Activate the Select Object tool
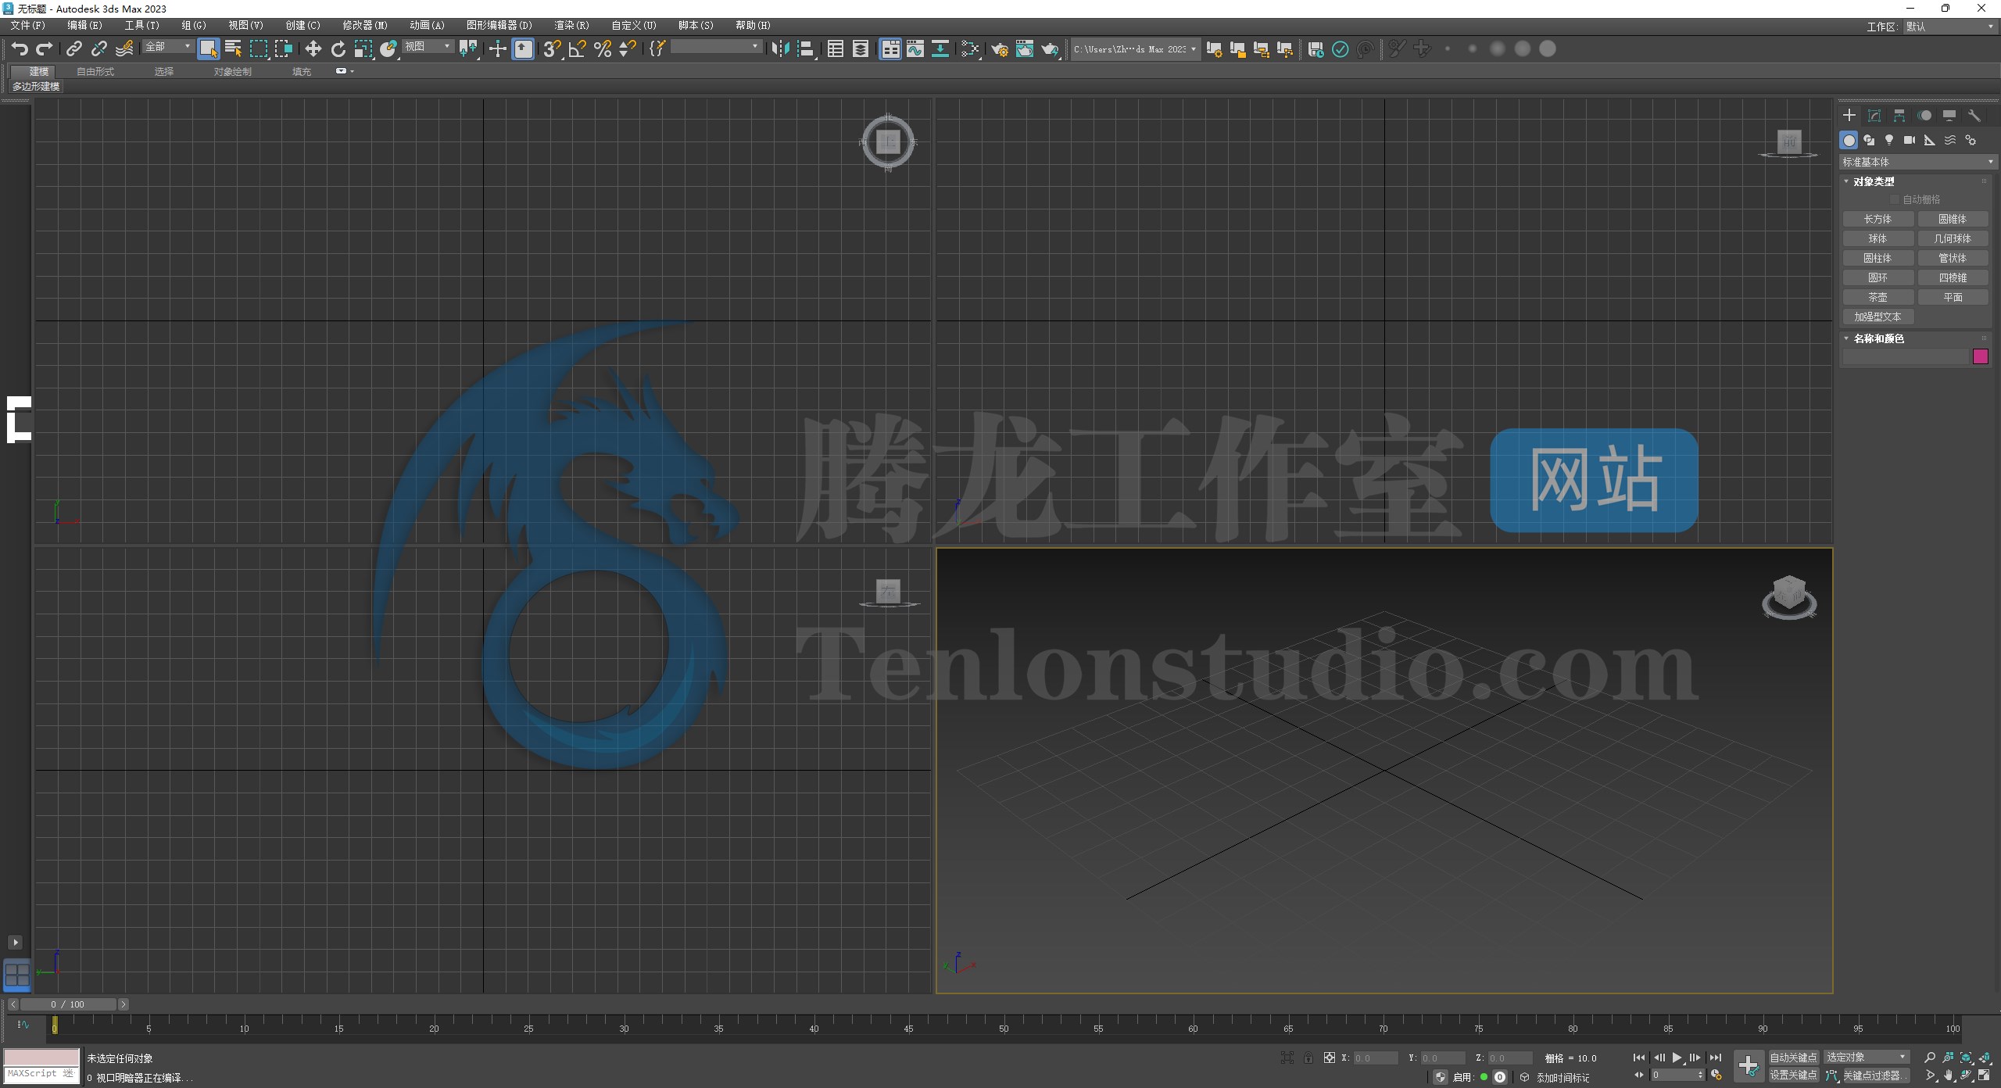Viewport: 2001px width, 1088px height. (208, 49)
